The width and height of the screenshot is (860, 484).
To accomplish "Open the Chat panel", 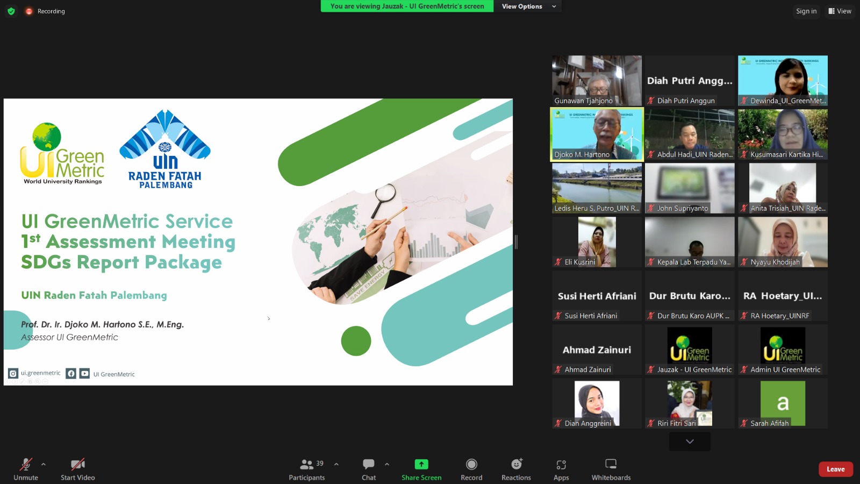I will click(369, 469).
